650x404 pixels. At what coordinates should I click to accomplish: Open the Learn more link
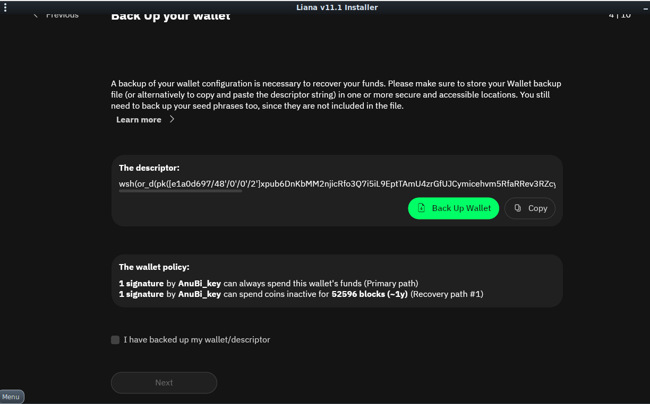tap(139, 120)
